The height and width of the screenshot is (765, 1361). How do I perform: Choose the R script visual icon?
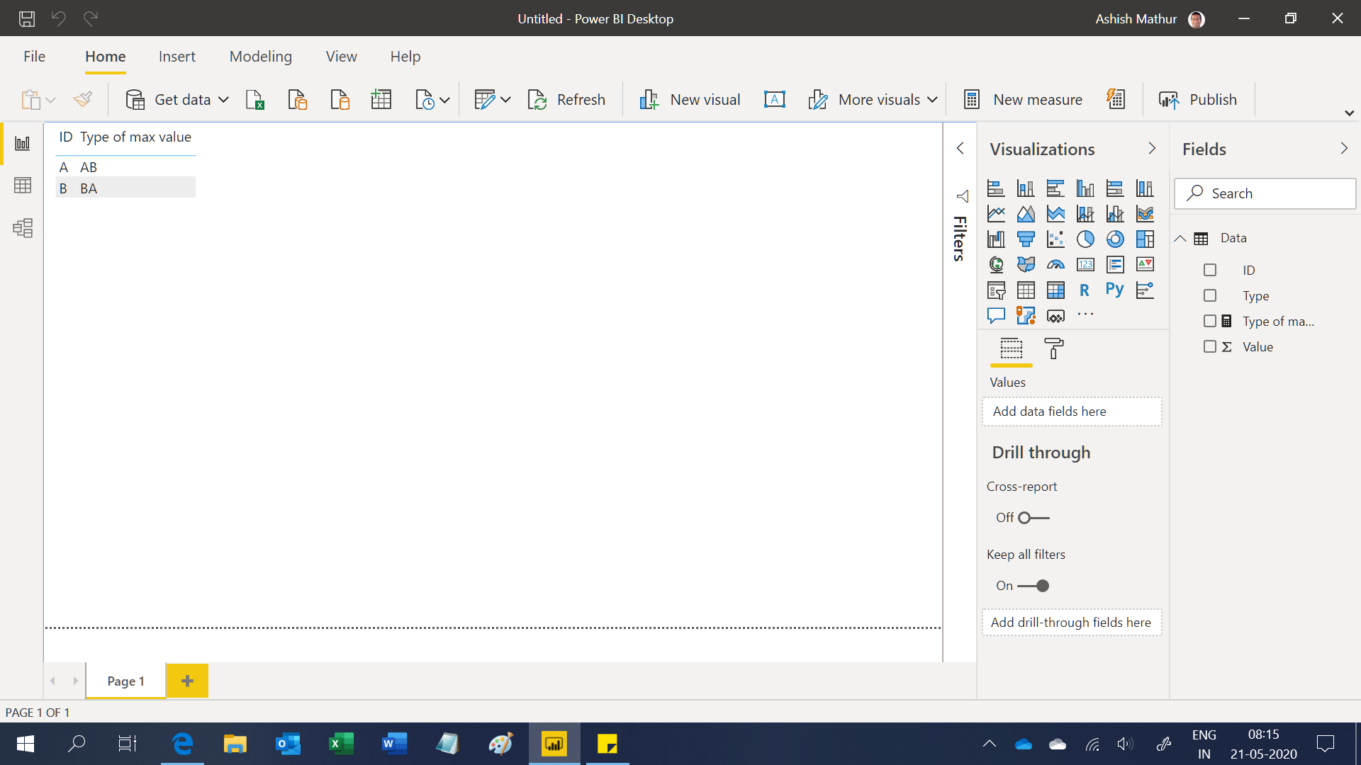pos(1085,290)
